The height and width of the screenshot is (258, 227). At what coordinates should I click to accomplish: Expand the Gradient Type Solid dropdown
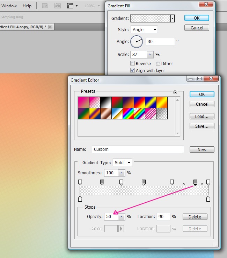[122, 163]
